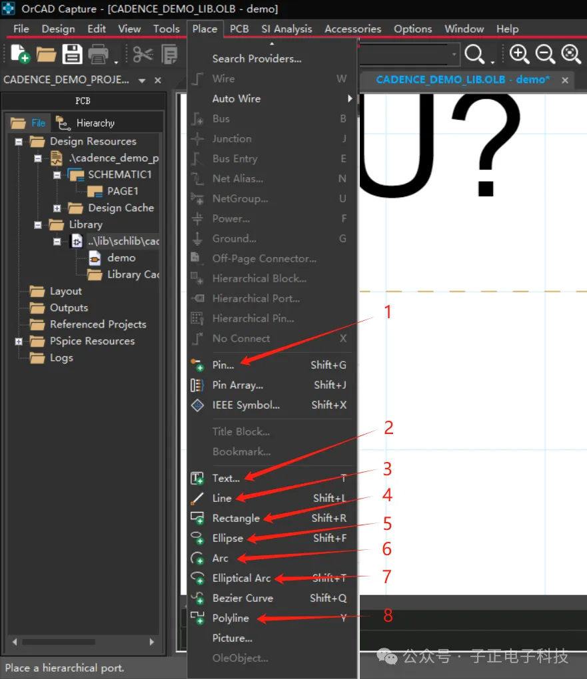587x679 pixels.
Task: Select the demo part in library tree
Action: pos(121,258)
